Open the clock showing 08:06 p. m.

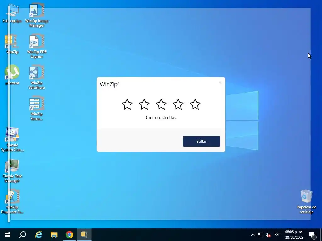(x=294, y=235)
